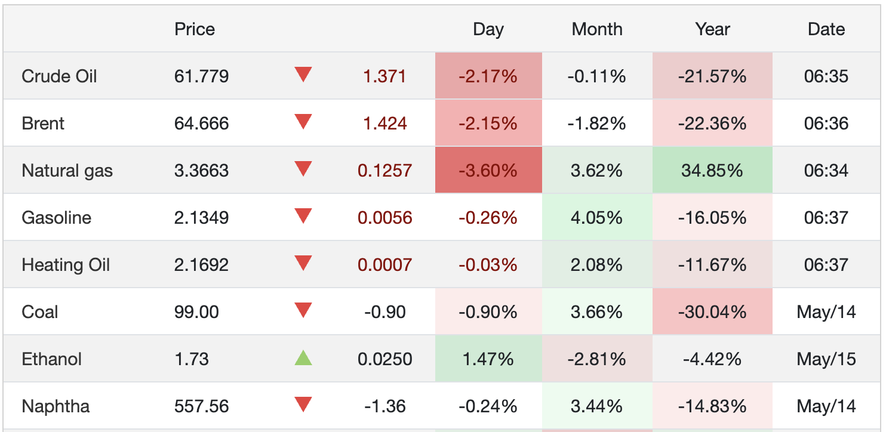Screen dimensions: 886x432
Task: Select Gasoline price 2.1349
Action: pyautogui.click(x=201, y=218)
